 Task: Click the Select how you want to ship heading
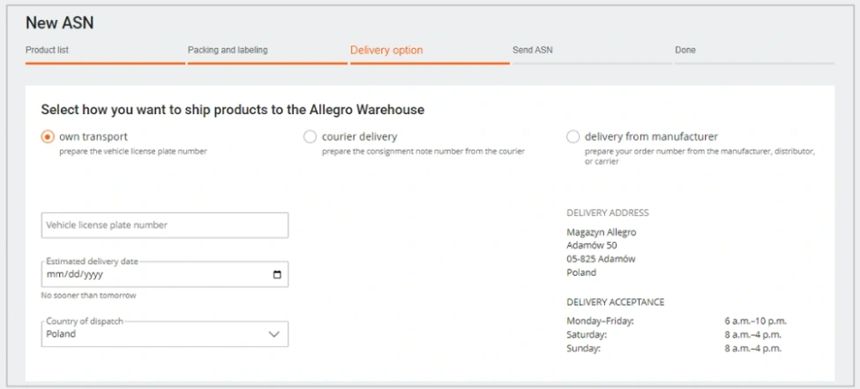tap(232, 110)
